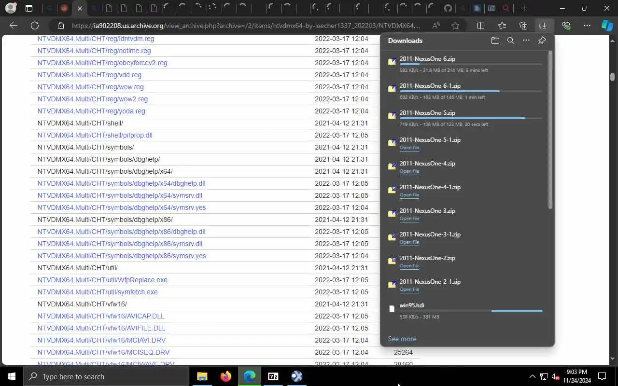Image resolution: width=618 pixels, height=386 pixels.
Task: Open file 2011-NexusOne-5-1.zip
Action: 409,148
